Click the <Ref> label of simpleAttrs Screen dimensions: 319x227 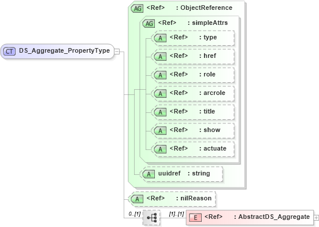(x=167, y=23)
